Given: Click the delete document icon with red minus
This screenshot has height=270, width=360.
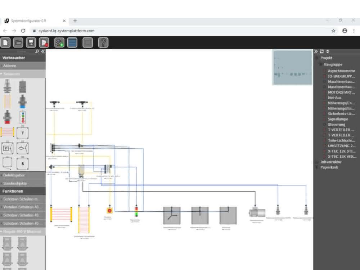Looking at the screenshot, I should click(44, 43).
